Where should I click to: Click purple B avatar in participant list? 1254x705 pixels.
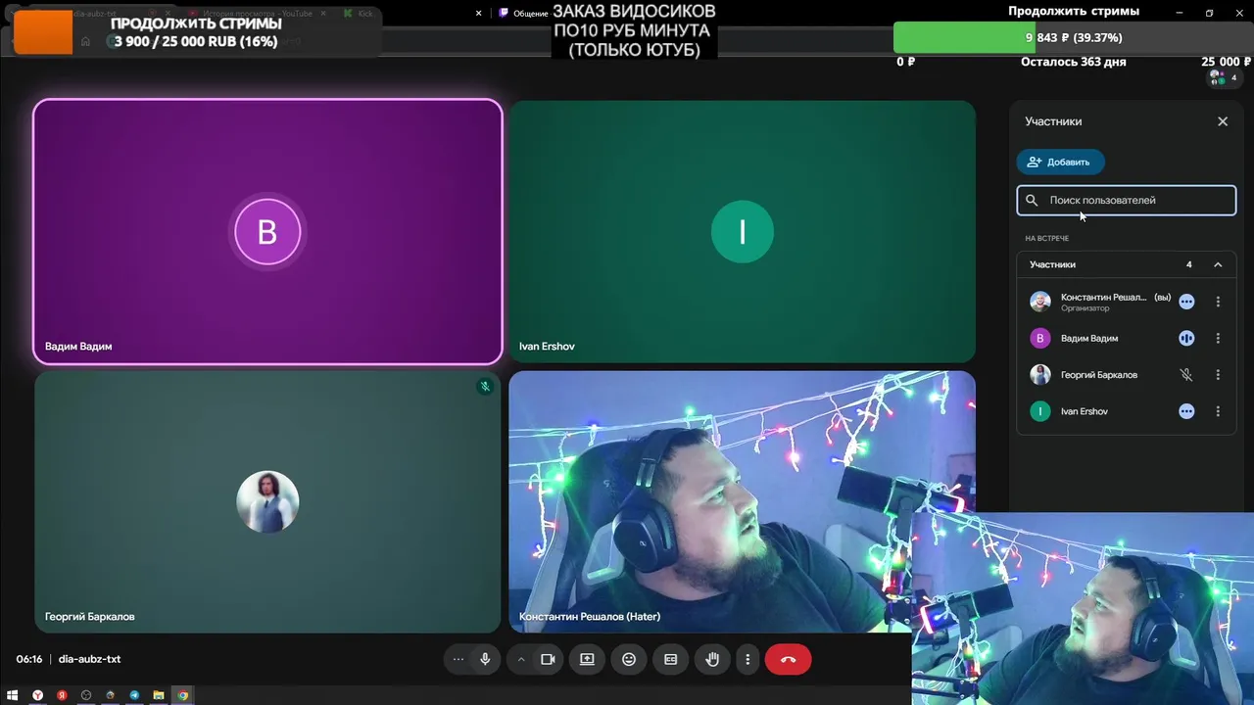click(1040, 338)
